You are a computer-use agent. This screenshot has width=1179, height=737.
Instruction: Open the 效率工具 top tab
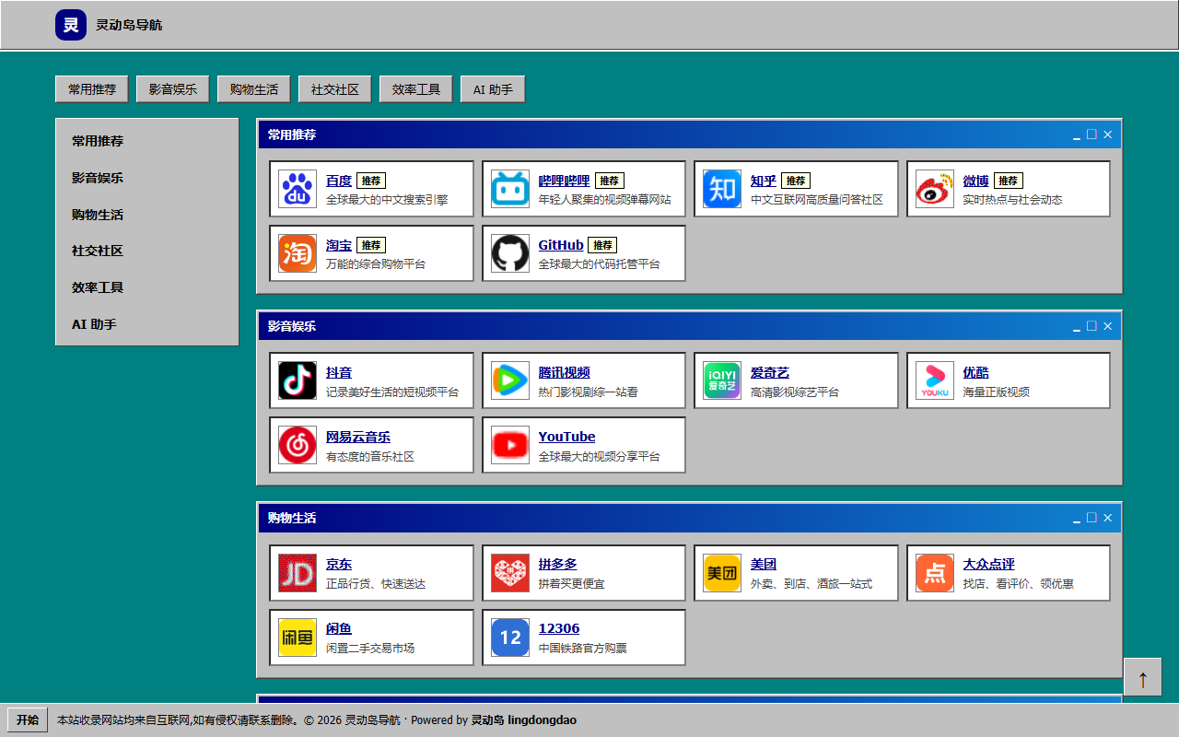(x=416, y=89)
